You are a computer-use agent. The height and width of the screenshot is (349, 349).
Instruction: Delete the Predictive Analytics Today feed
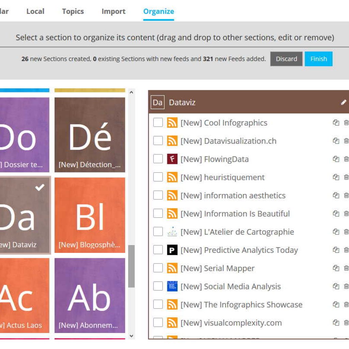point(346,250)
